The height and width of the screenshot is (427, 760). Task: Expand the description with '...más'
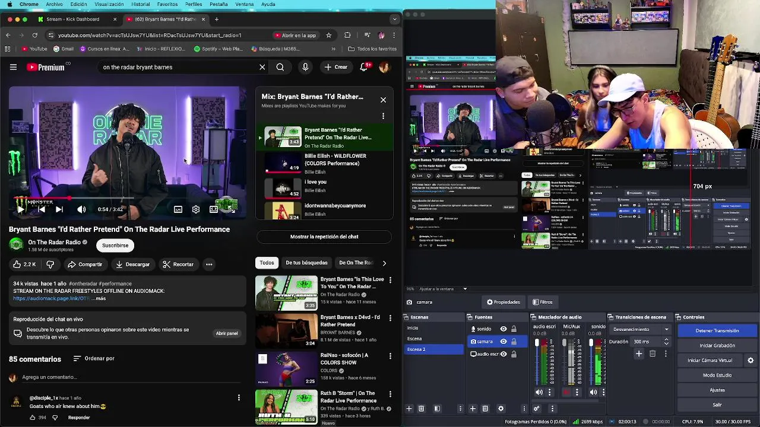pos(99,298)
